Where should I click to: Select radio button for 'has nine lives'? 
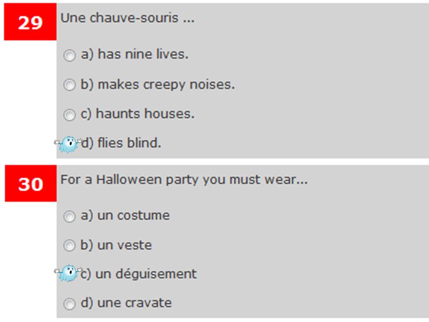coord(69,55)
